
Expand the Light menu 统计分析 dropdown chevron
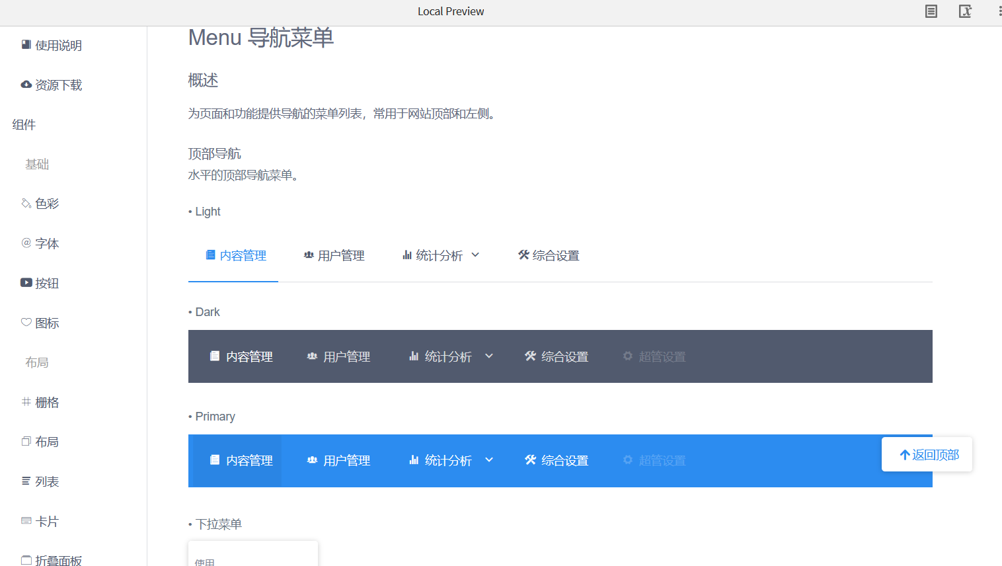(475, 255)
